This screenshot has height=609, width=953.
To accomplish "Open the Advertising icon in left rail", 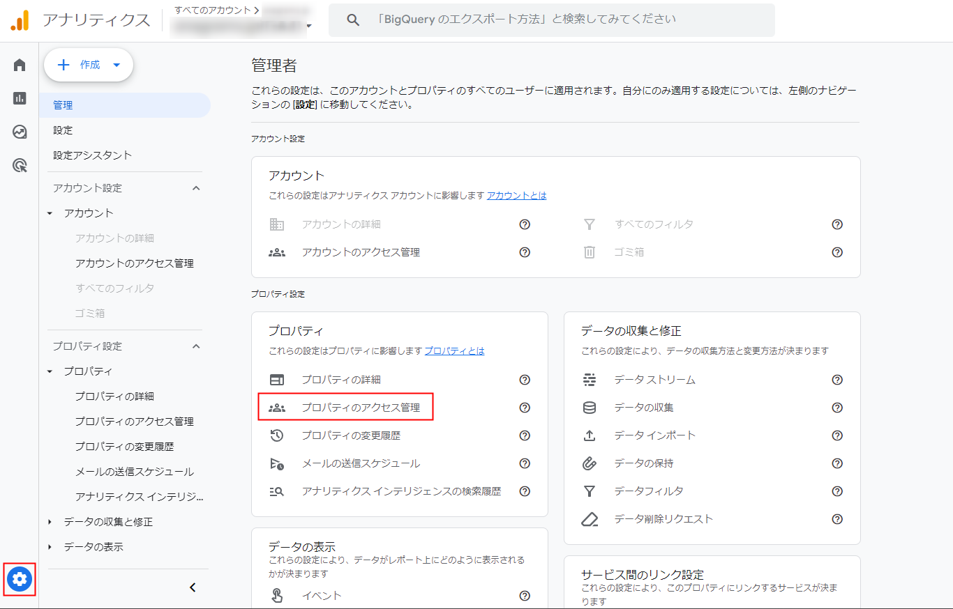I will pos(20,165).
